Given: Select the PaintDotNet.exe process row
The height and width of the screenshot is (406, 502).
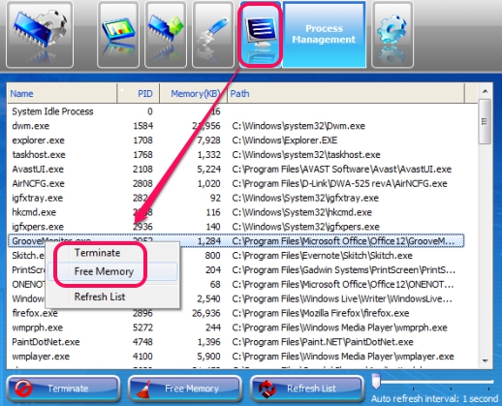Looking at the screenshot, I should tap(235, 342).
